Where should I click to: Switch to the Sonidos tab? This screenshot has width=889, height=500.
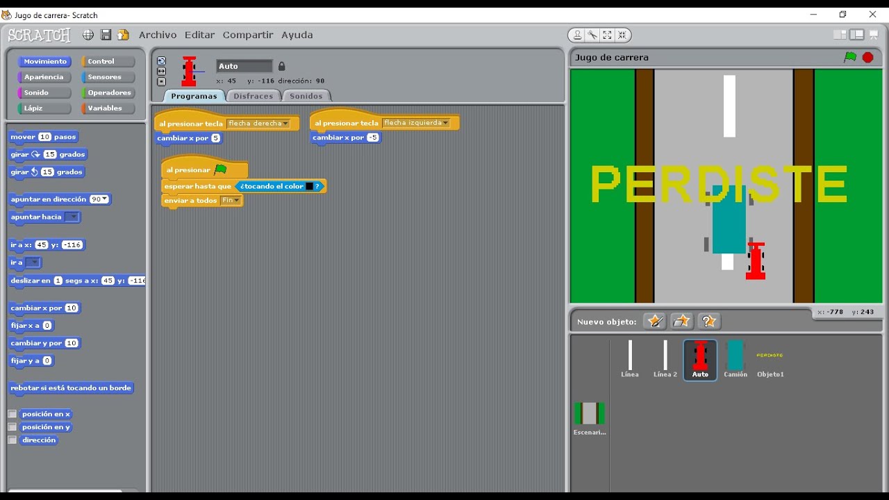pyautogui.click(x=306, y=96)
